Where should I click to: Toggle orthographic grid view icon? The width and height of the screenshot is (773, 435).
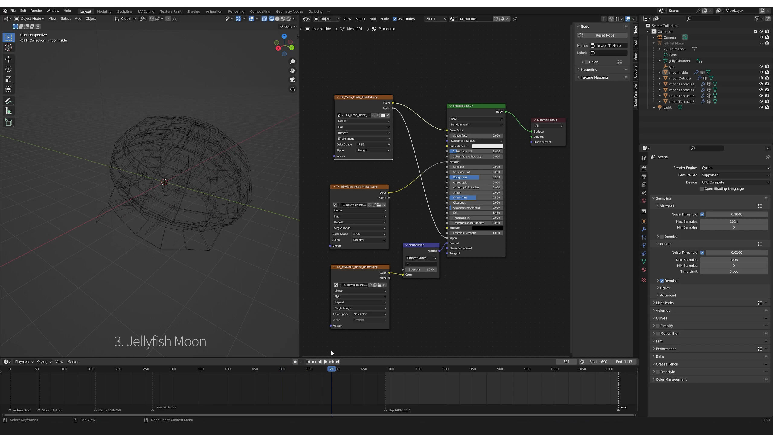tap(292, 89)
